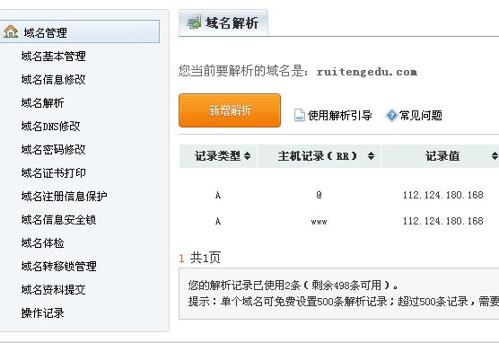This screenshot has width=499, height=343.
Task: Select the 域名解析 tab
Action: coord(223,23)
